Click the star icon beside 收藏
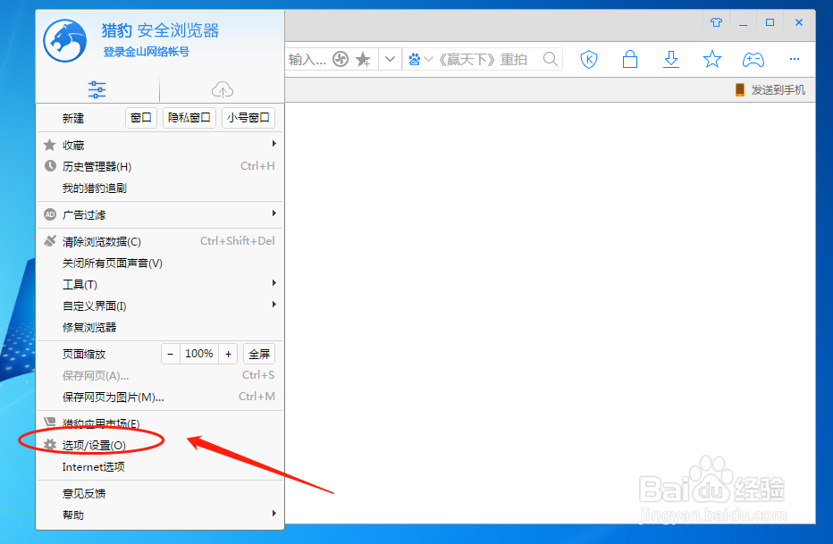 [50, 145]
